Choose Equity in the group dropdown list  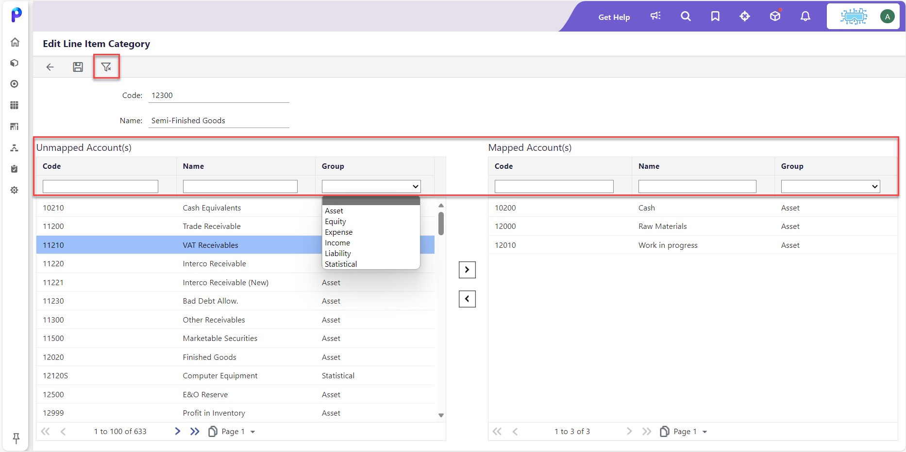371,221
